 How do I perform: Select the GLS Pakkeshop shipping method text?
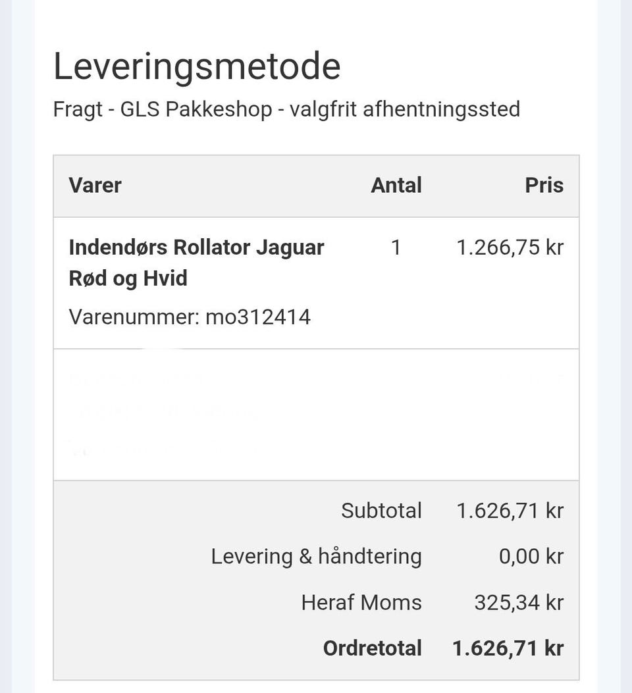(x=286, y=109)
